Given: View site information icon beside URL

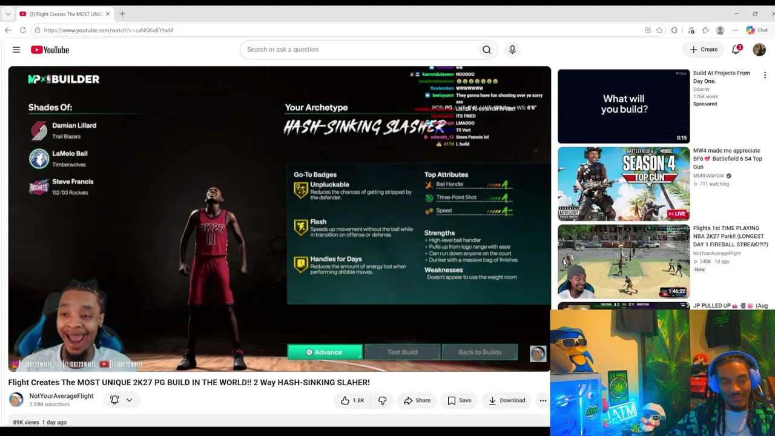Looking at the screenshot, I should pos(38,30).
